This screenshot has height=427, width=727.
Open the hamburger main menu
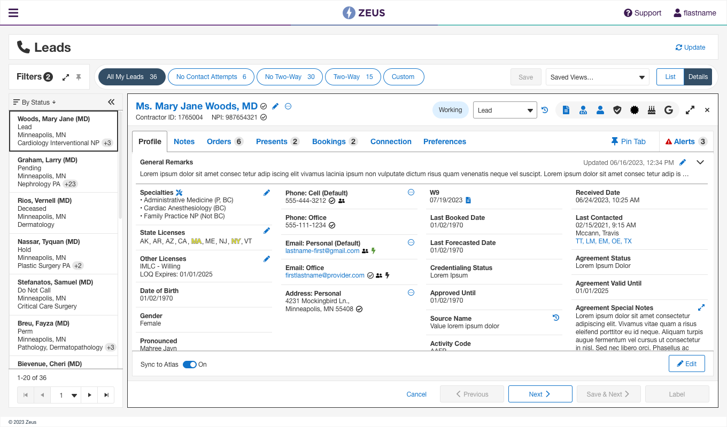tap(13, 13)
